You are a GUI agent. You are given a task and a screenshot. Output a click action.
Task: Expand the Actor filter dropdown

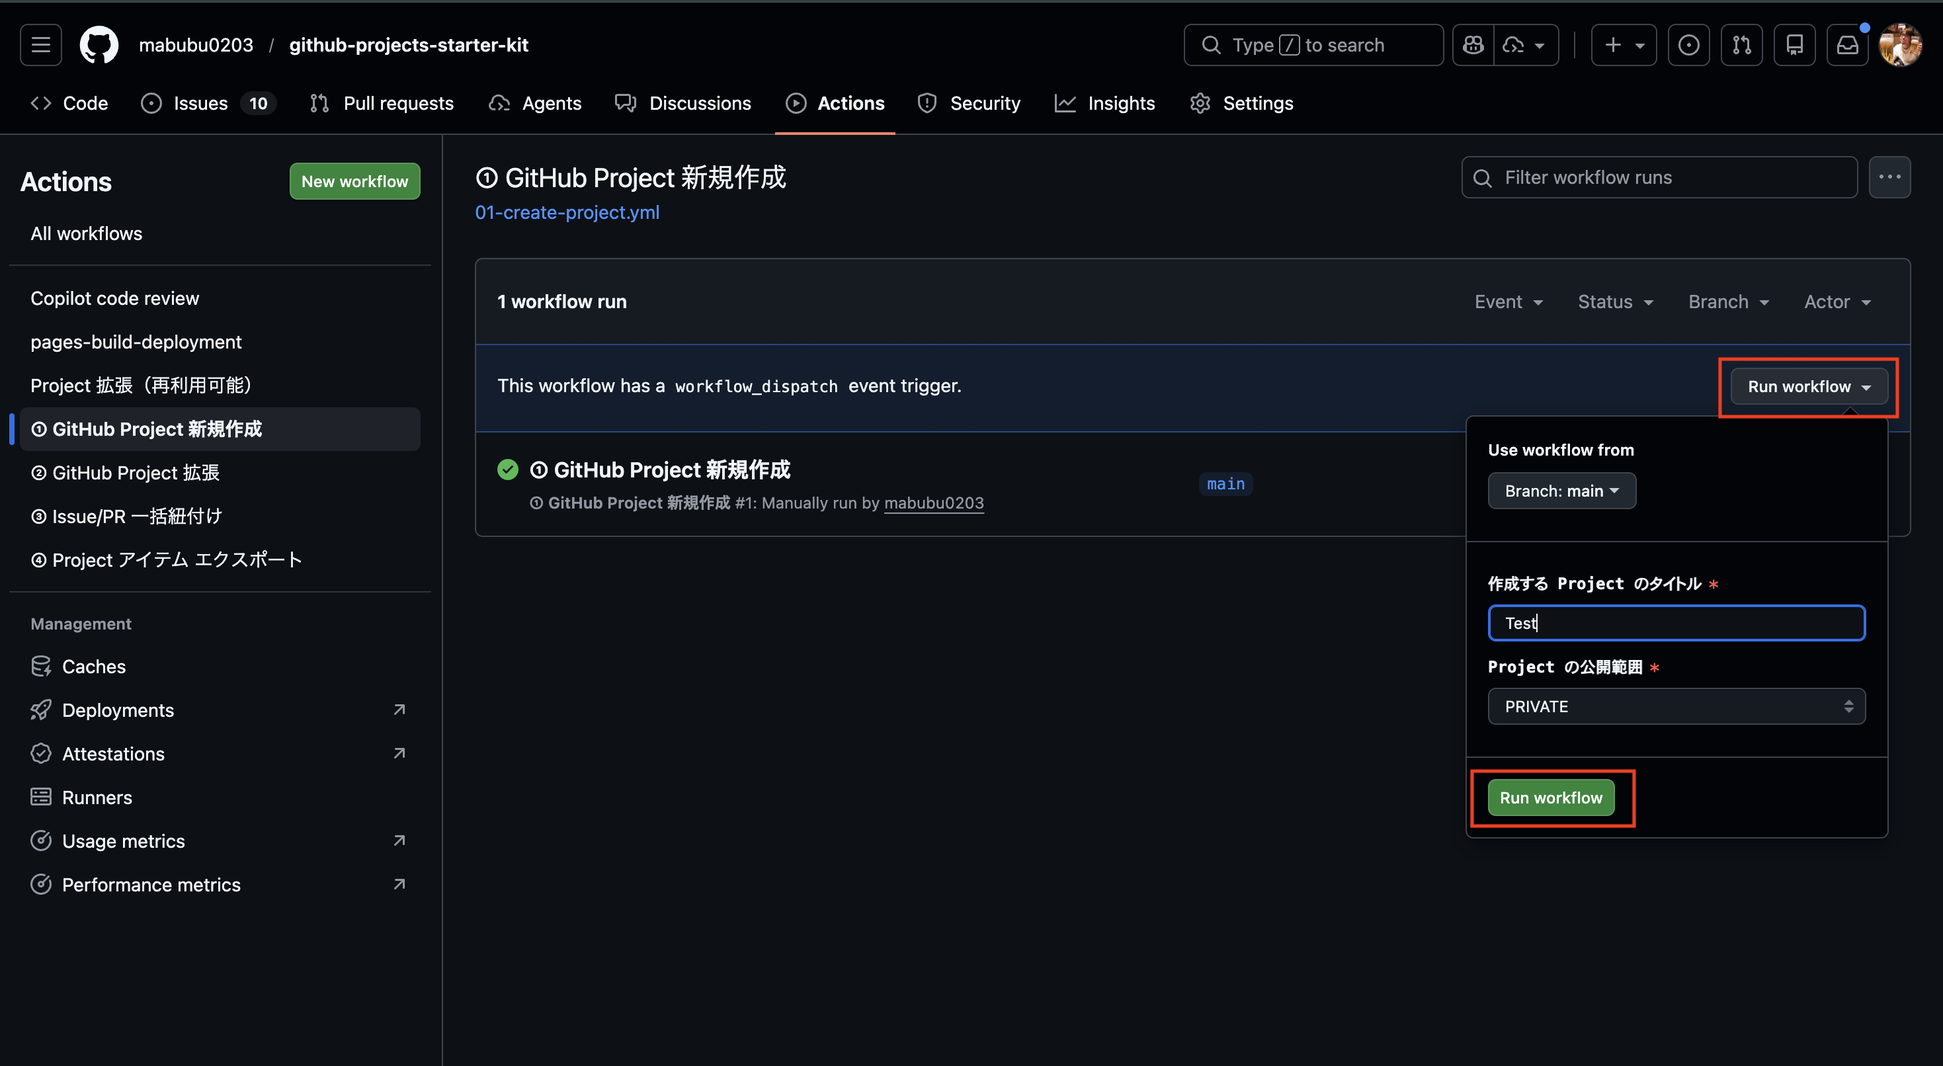click(x=1837, y=302)
